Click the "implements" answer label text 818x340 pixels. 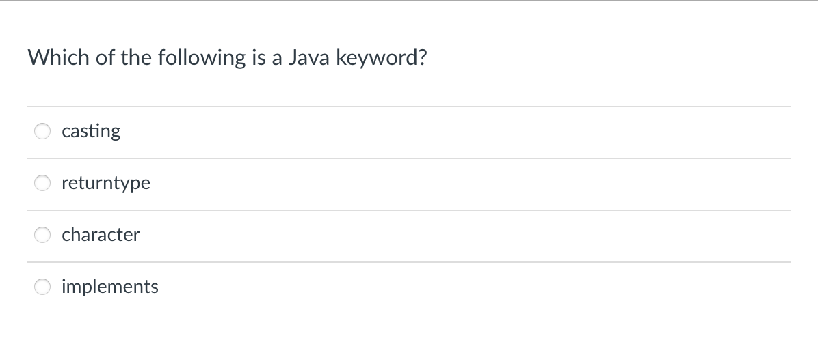tap(110, 287)
